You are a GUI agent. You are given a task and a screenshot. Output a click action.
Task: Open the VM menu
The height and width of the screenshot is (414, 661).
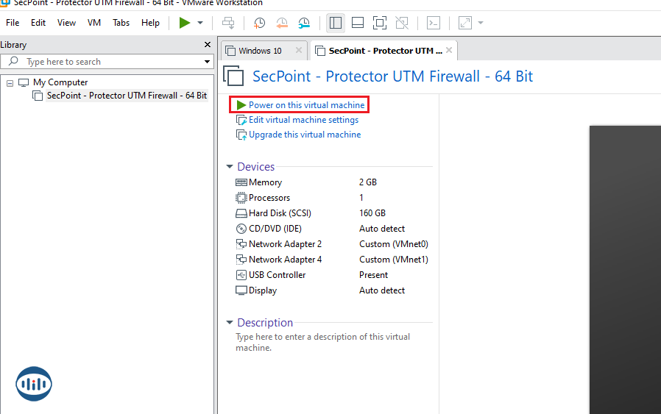coord(94,23)
